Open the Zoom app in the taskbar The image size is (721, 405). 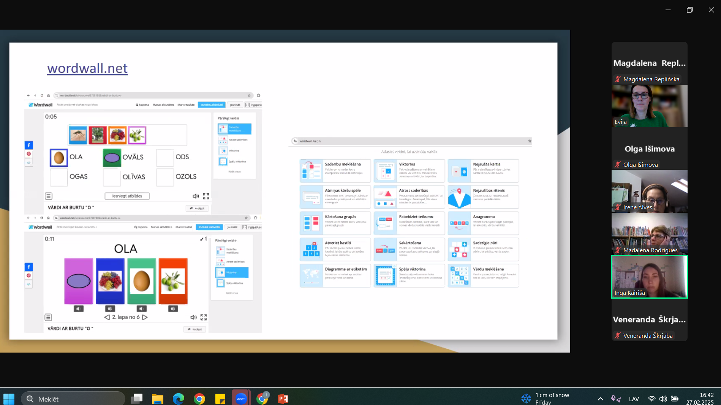tap(241, 399)
